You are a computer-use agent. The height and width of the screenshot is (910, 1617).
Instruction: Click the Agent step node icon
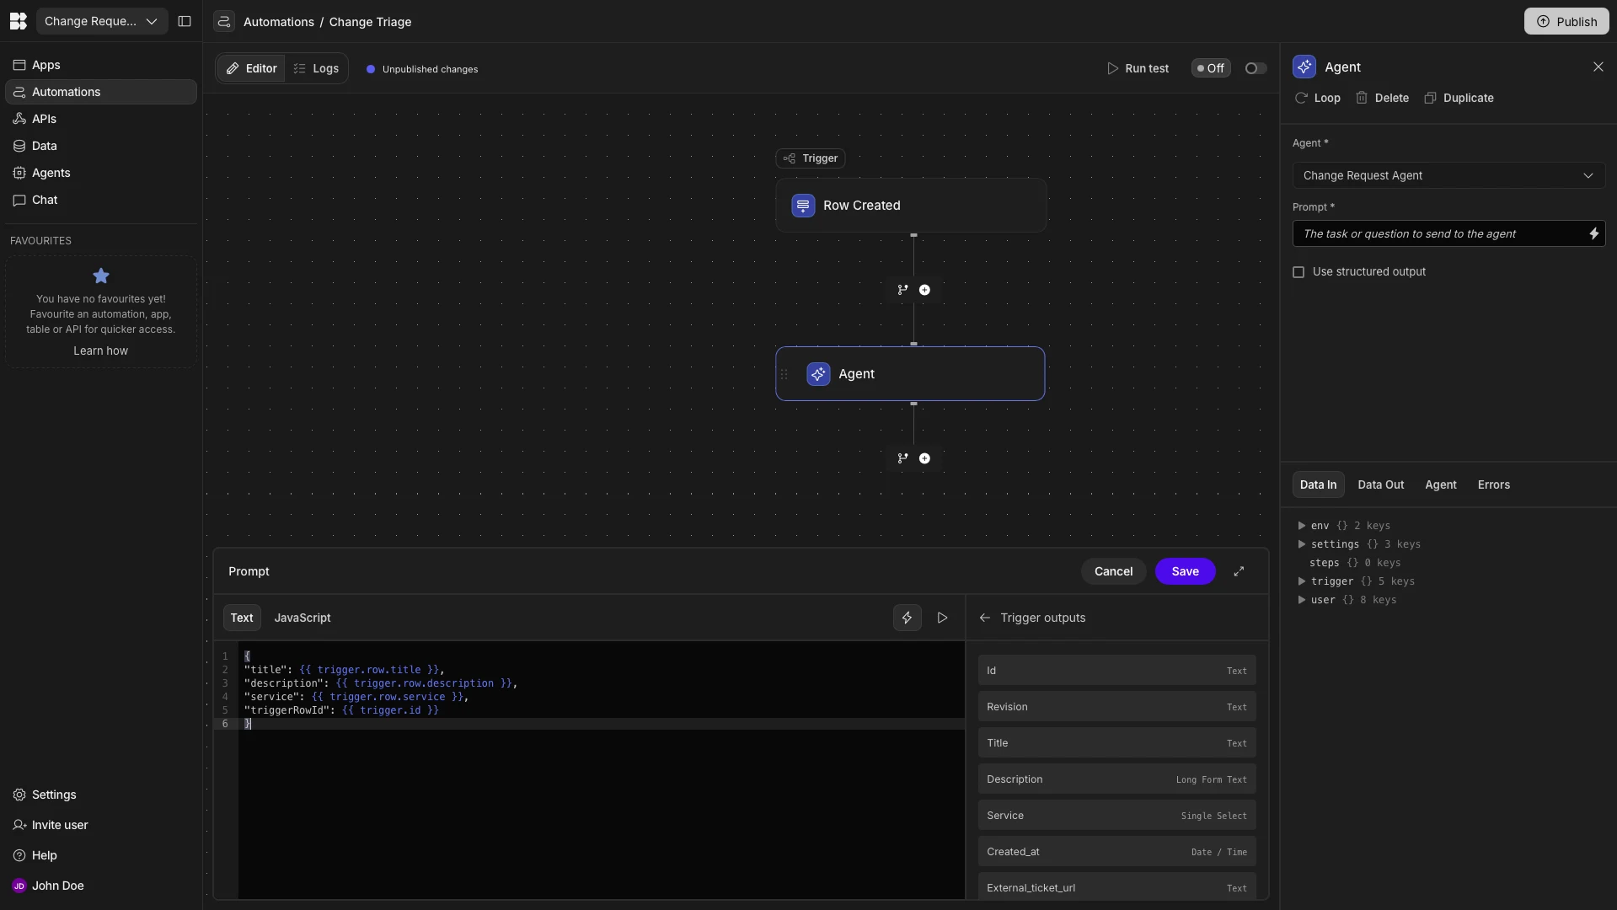(x=818, y=374)
